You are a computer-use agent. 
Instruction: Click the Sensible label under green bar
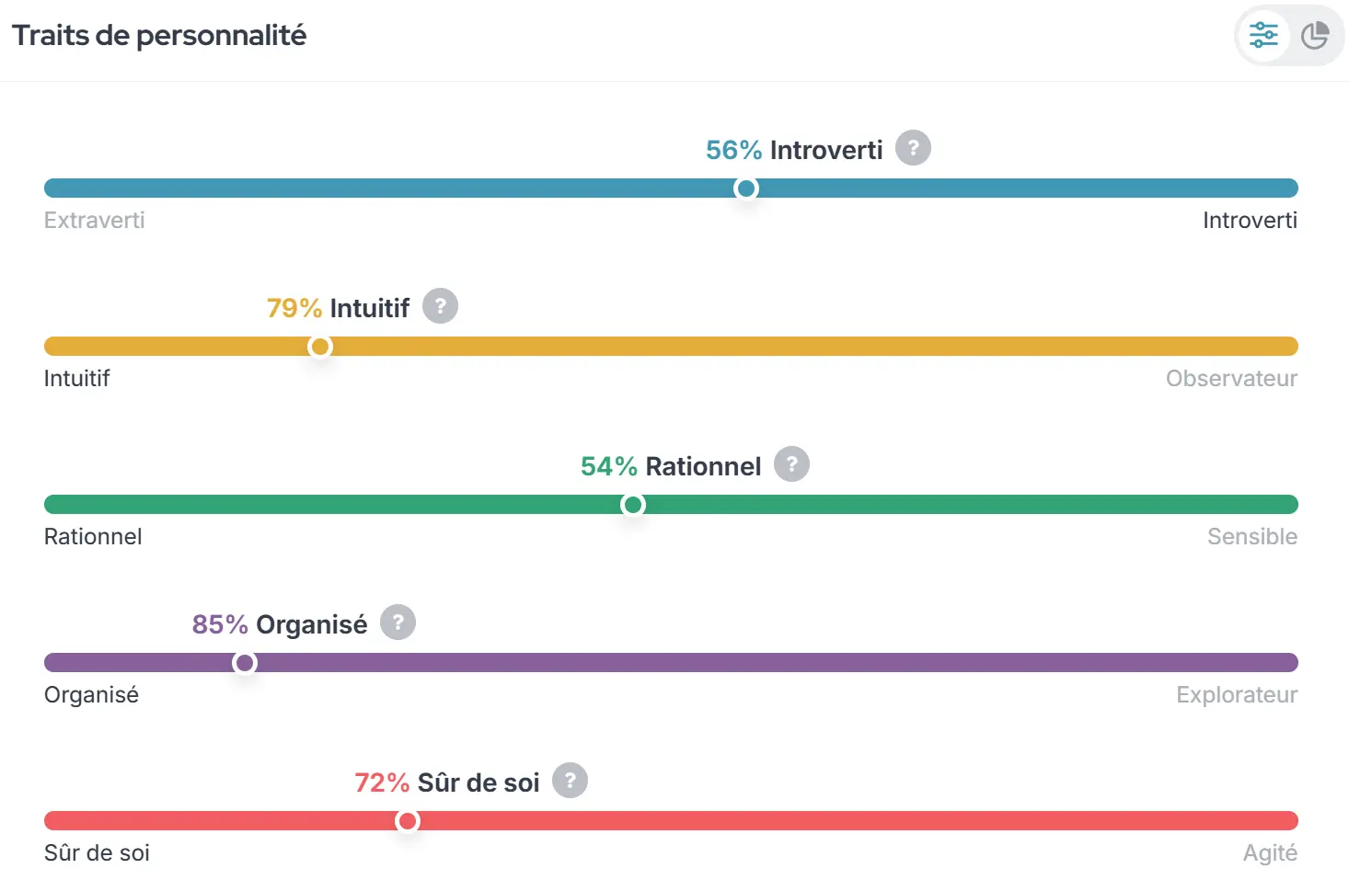[1252, 537]
